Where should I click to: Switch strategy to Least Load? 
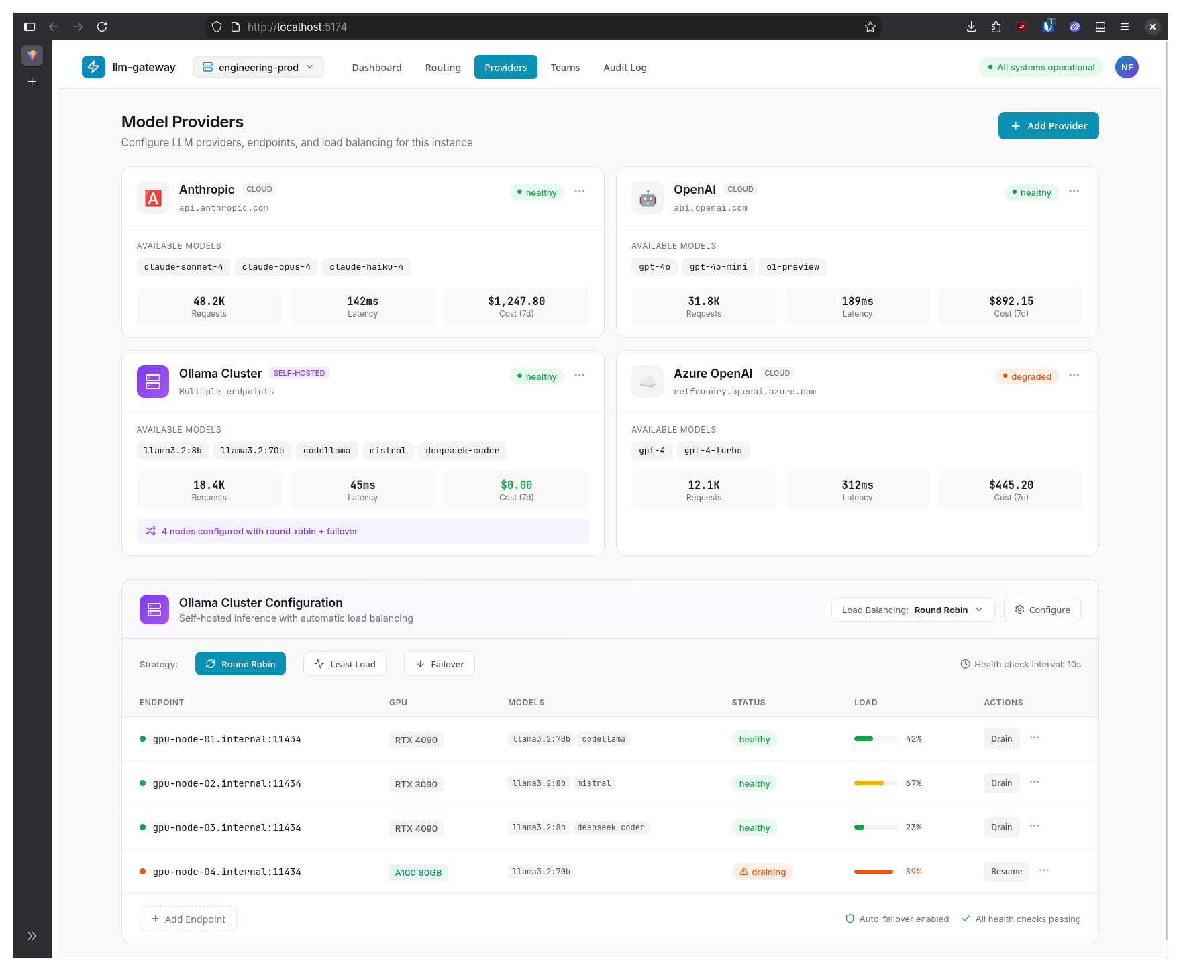[x=345, y=664]
